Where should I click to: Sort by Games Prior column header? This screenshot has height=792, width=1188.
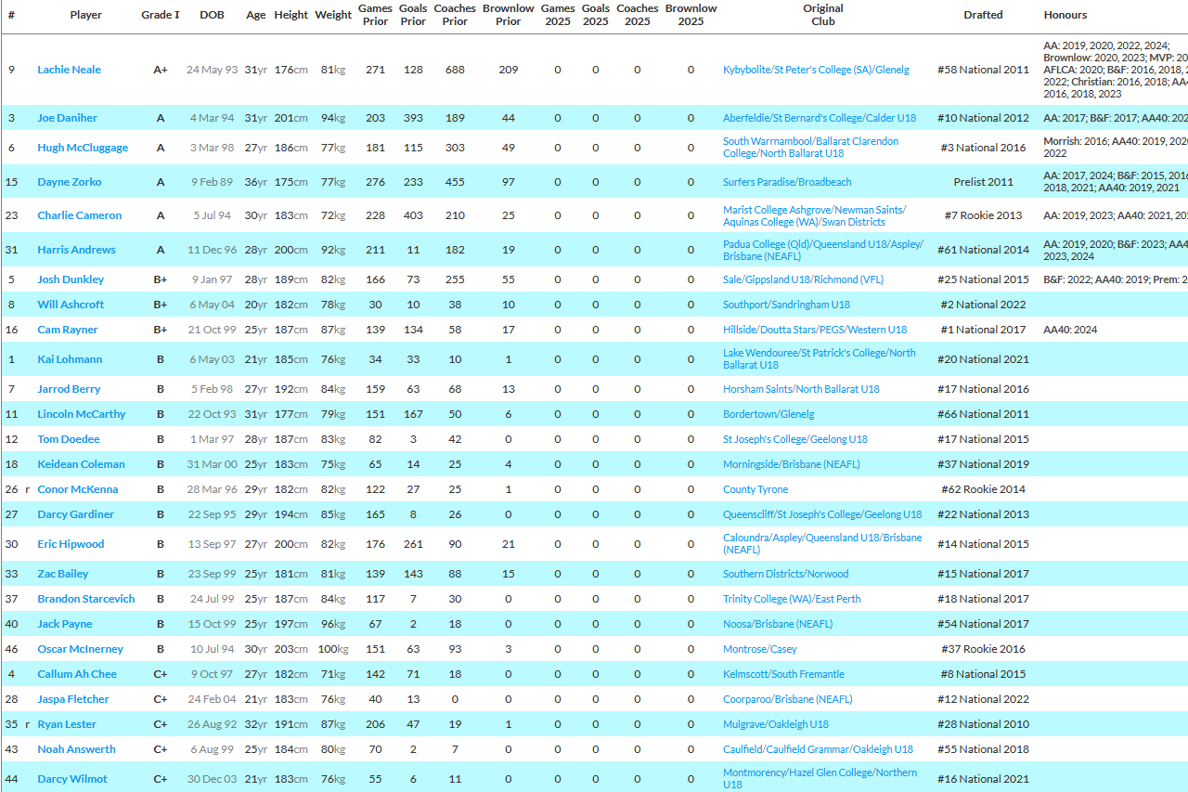(375, 15)
